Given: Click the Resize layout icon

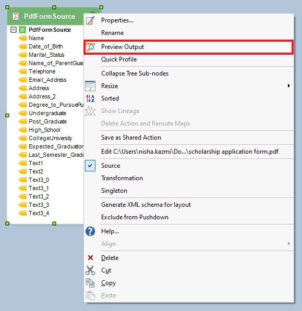Looking at the screenshot, I should point(90,86).
